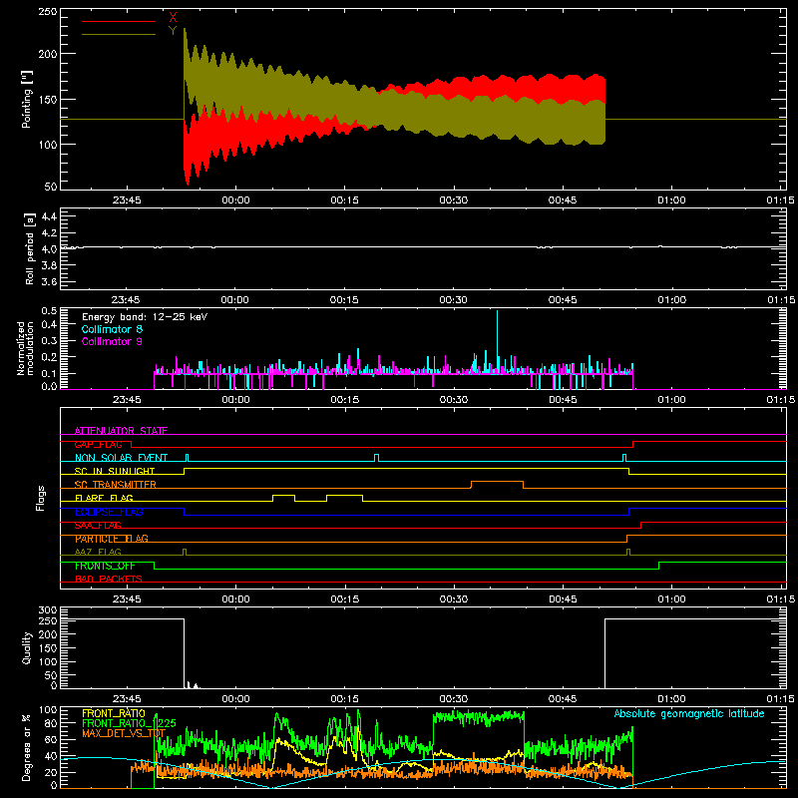Select the 'Normalized modulation' axis label
Viewport: 798px width, 798px height.
pos(24,348)
